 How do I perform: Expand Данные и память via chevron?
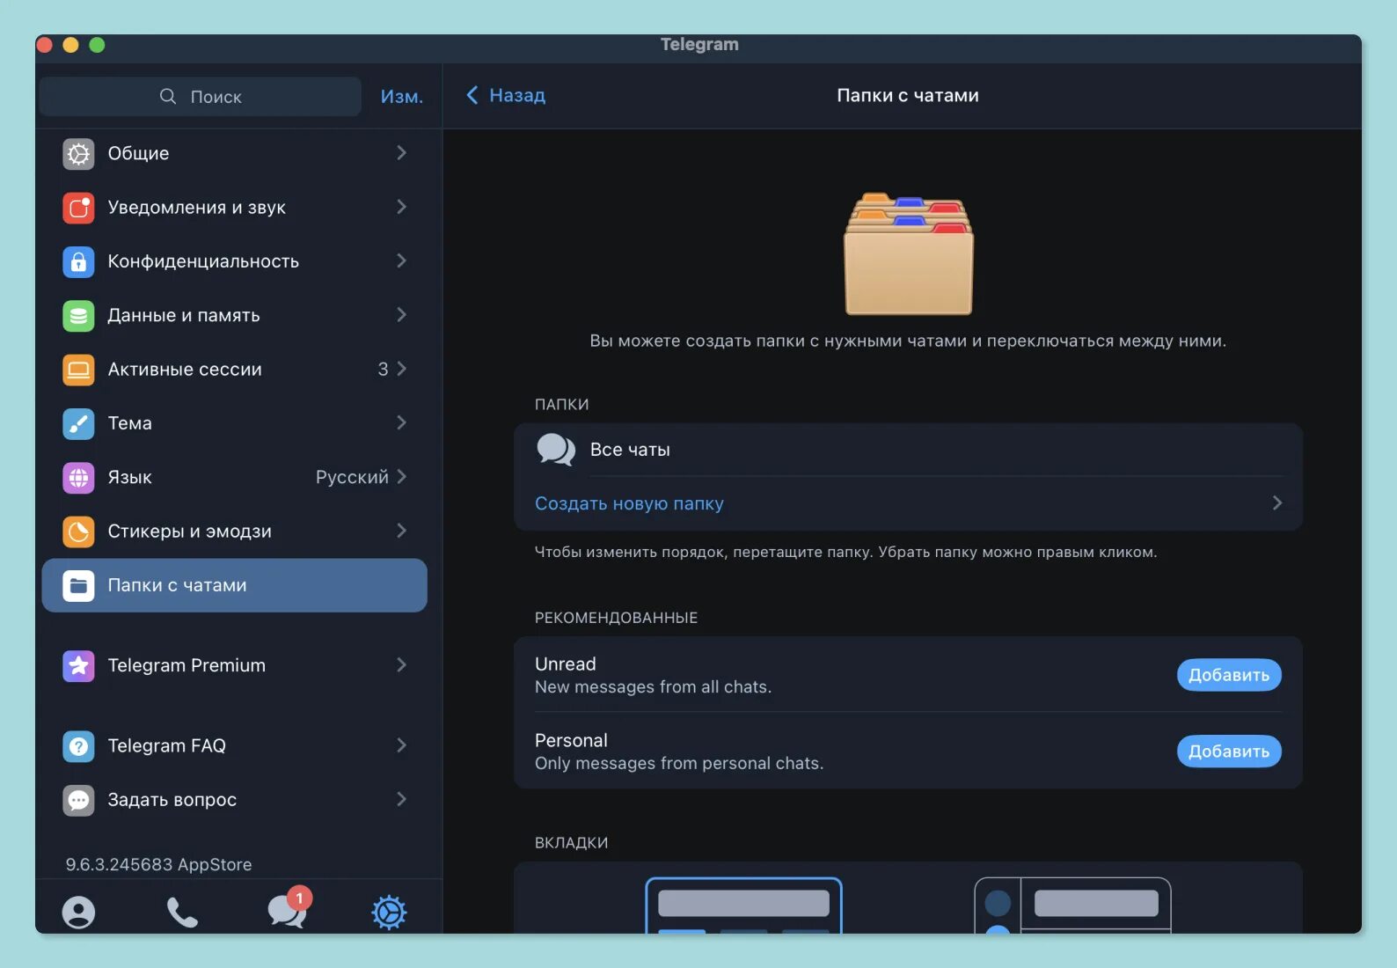click(x=401, y=315)
